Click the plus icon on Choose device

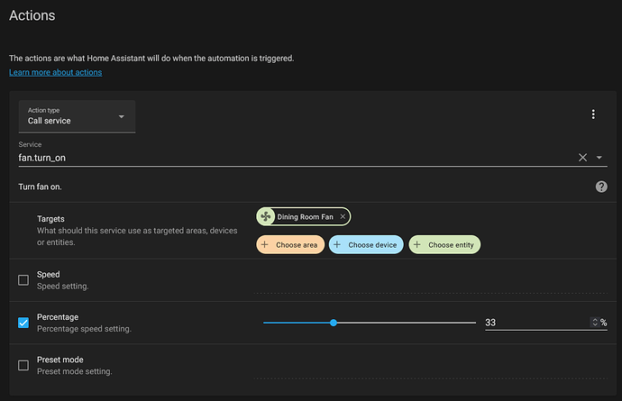(x=337, y=244)
